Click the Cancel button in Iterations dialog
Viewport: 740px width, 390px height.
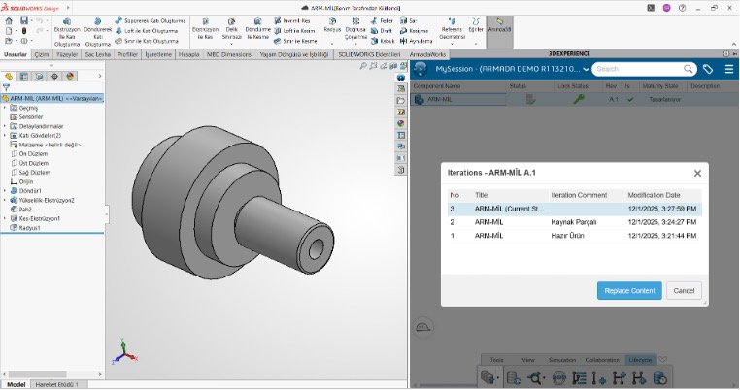pos(684,290)
